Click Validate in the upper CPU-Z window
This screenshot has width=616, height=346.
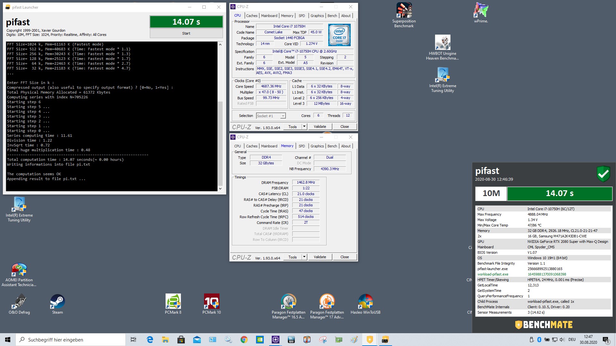[320, 127]
